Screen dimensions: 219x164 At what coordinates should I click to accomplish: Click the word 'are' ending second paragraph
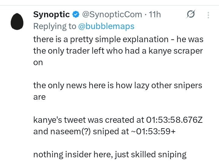pyautogui.click(x=39, y=97)
